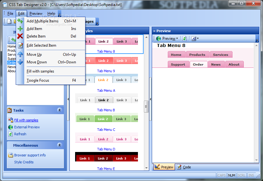
Task: Click the About tab in preview
Action: point(234,64)
